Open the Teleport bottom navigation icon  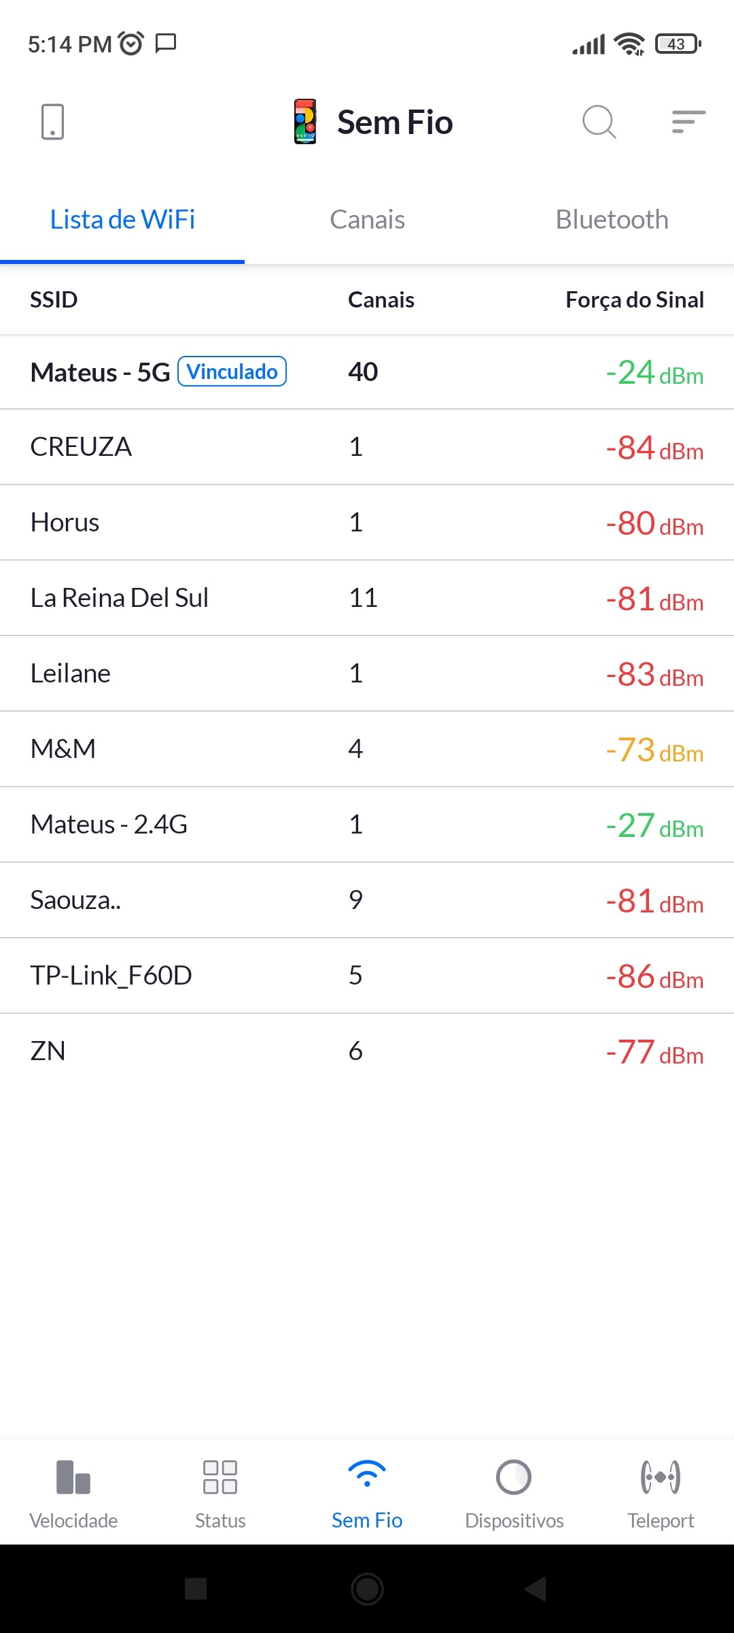[661, 1477]
